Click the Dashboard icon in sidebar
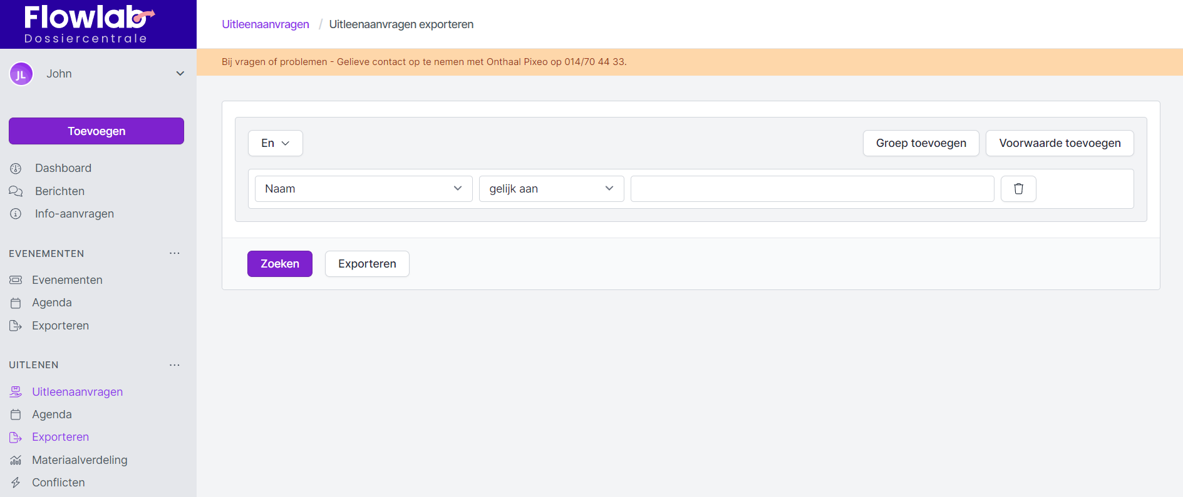 pyautogui.click(x=16, y=168)
